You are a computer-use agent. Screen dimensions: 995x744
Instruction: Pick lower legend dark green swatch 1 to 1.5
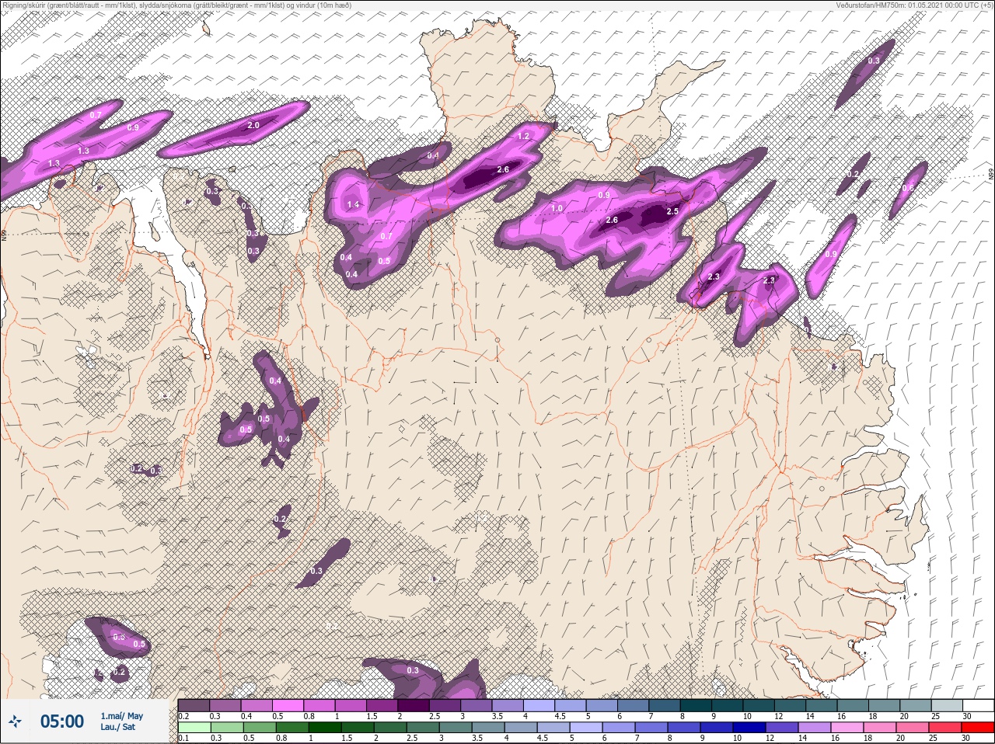pos(325,728)
